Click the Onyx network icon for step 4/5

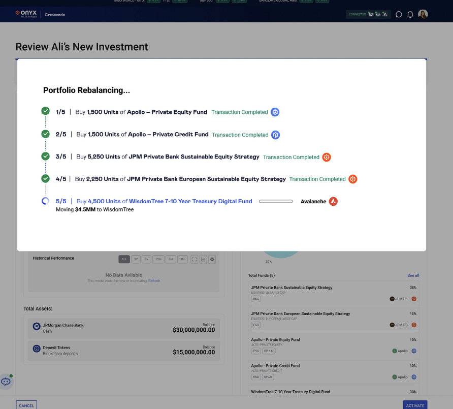coord(353,179)
